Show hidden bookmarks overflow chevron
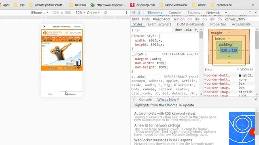Screen dimensions: 259x145 tap(253, 5)
